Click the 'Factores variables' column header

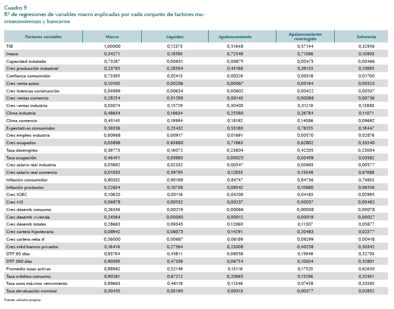[x=43, y=37]
